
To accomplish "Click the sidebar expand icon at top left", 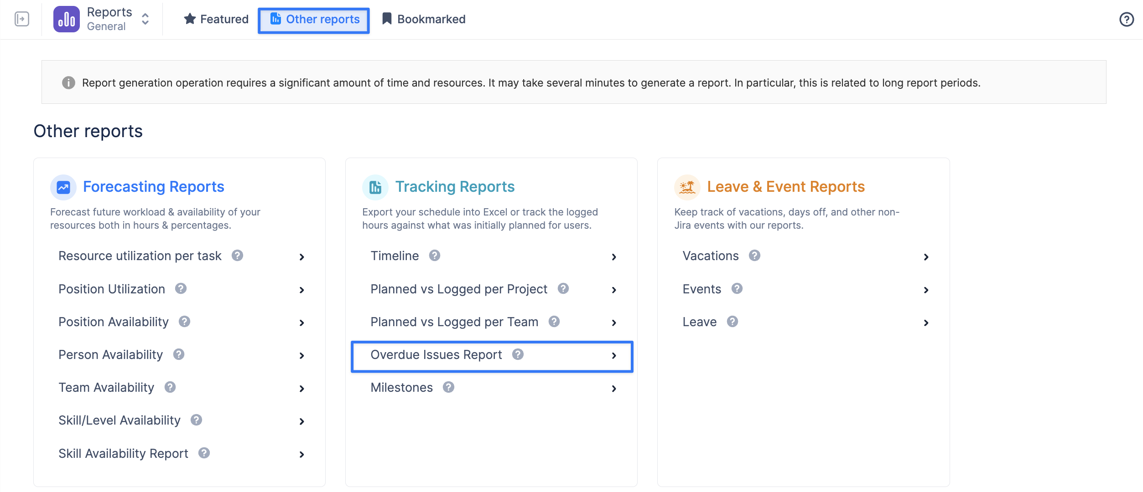I will tap(21, 19).
